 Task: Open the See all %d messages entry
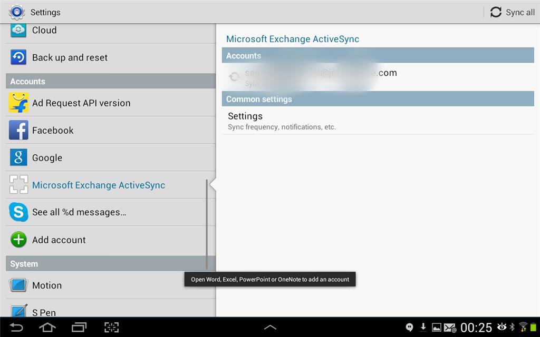click(x=111, y=212)
